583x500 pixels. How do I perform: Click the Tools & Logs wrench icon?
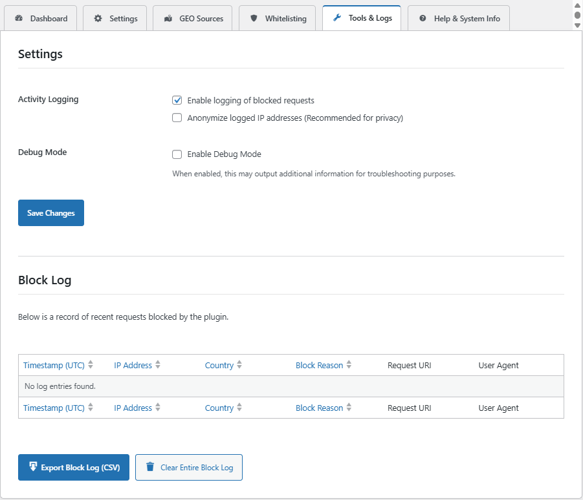coord(337,18)
